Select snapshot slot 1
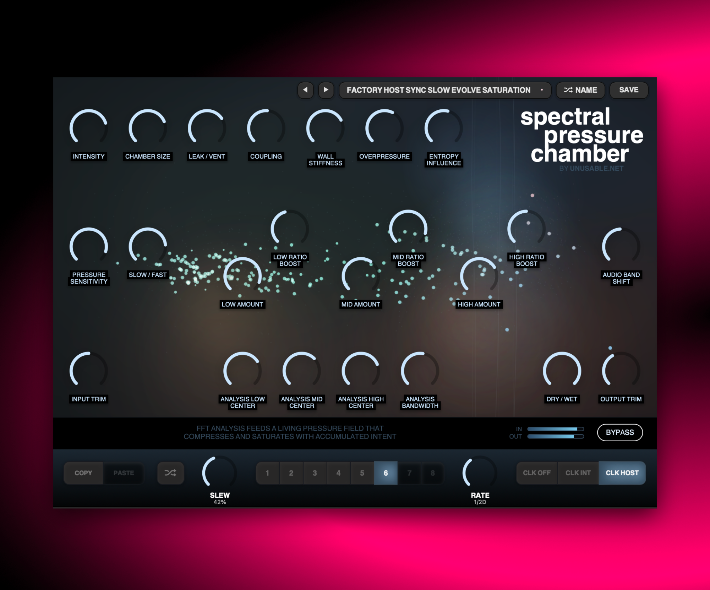Viewport: 710px width, 590px height. [x=268, y=473]
